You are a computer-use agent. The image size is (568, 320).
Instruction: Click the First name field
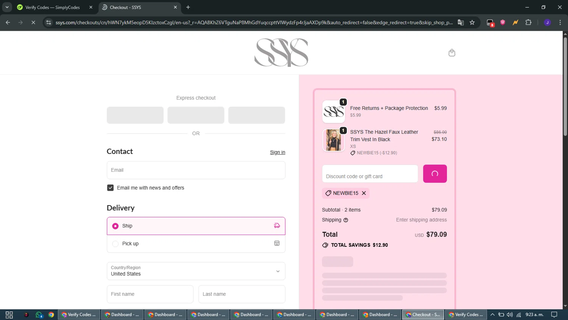click(x=150, y=294)
